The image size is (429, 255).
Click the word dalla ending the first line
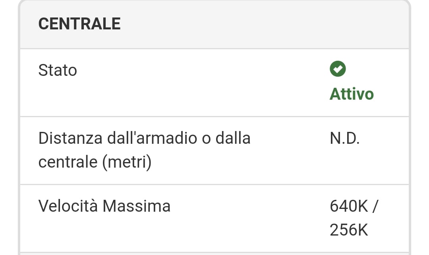tap(233, 138)
